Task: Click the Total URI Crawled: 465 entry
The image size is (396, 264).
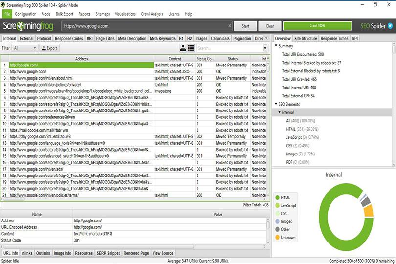Action: pyautogui.click(x=299, y=79)
